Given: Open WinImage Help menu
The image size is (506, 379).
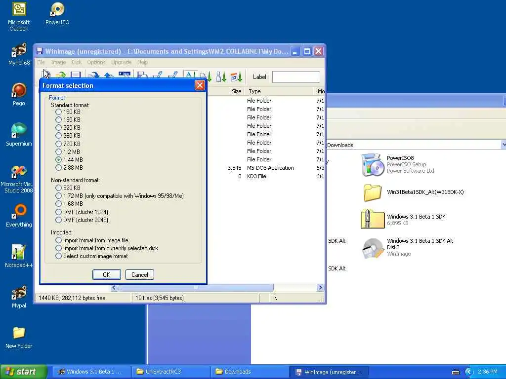Looking at the screenshot, I should click(x=142, y=62).
